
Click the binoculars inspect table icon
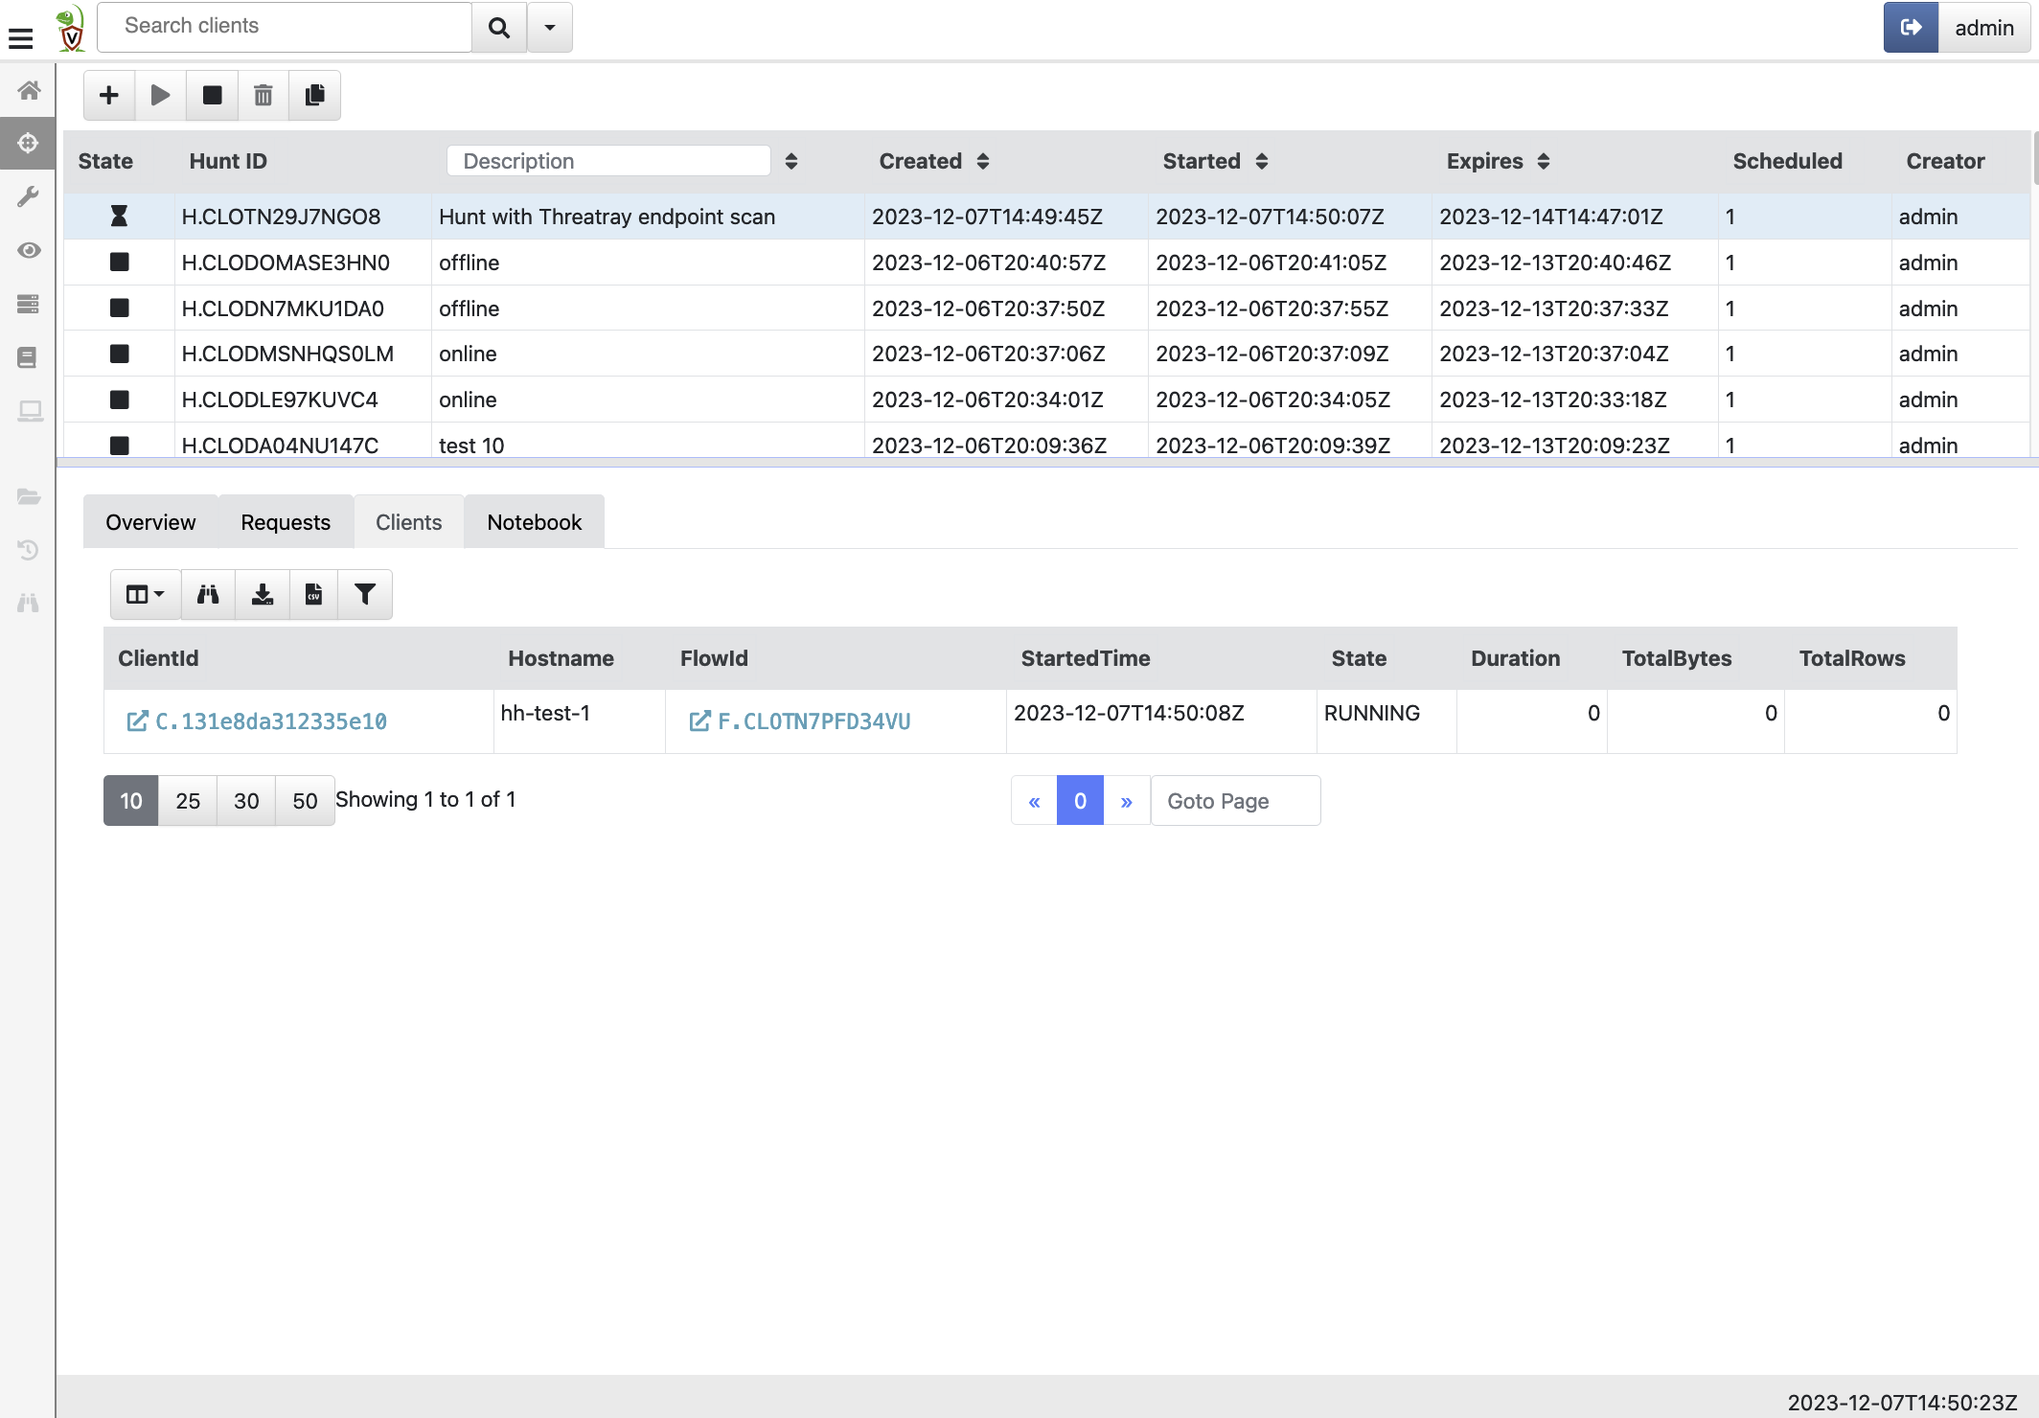point(208,595)
